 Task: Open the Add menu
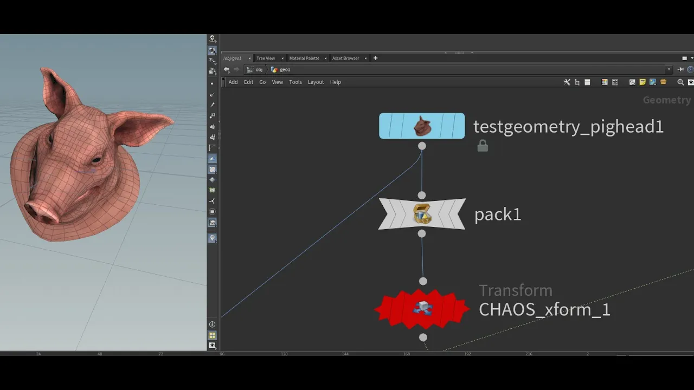[x=233, y=82]
